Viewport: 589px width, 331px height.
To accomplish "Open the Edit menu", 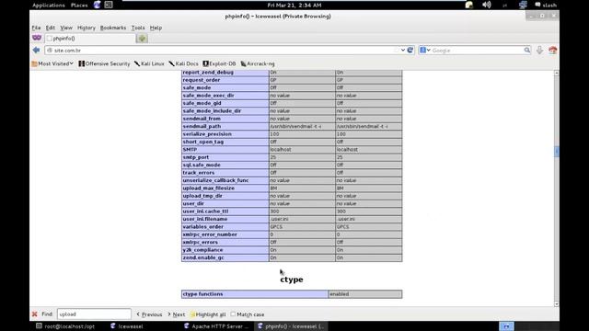I will click(x=51, y=28).
